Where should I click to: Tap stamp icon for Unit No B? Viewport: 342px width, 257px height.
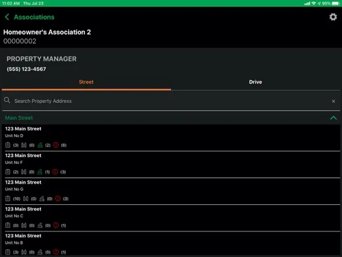pyautogui.click(x=40, y=252)
